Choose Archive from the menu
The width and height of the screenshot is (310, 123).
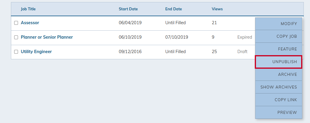pyautogui.click(x=279, y=74)
